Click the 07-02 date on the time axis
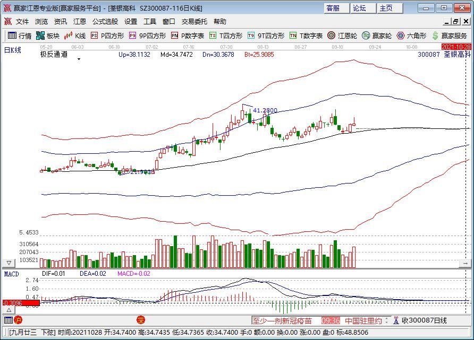 tap(152, 47)
